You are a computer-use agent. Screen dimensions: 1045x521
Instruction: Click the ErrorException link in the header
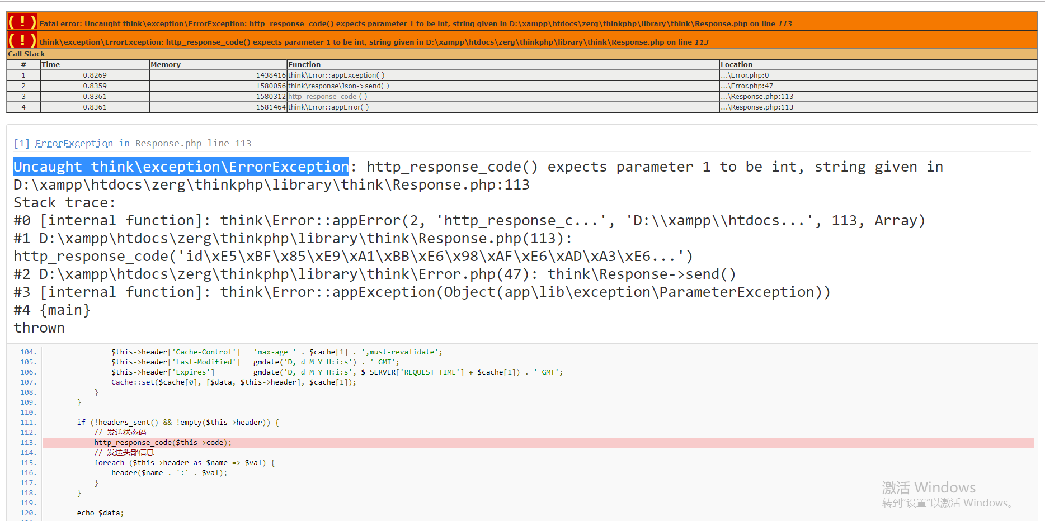pos(74,144)
